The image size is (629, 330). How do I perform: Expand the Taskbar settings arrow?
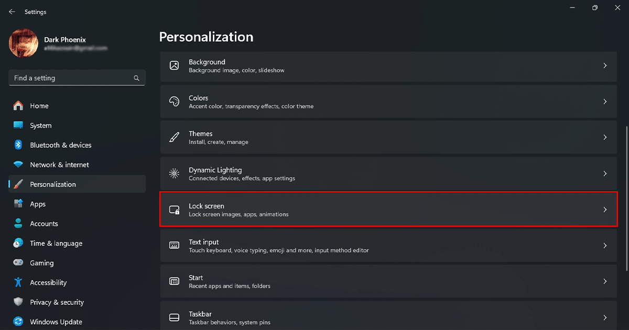click(x=605, y=317)
